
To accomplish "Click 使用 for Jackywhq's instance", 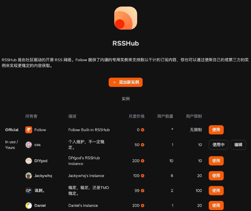I will click(216, 176).
